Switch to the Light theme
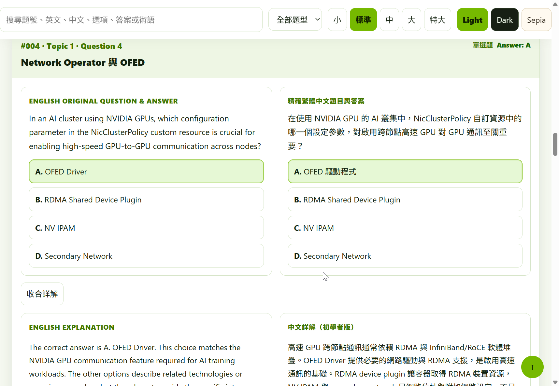 [x=472, y=20]
